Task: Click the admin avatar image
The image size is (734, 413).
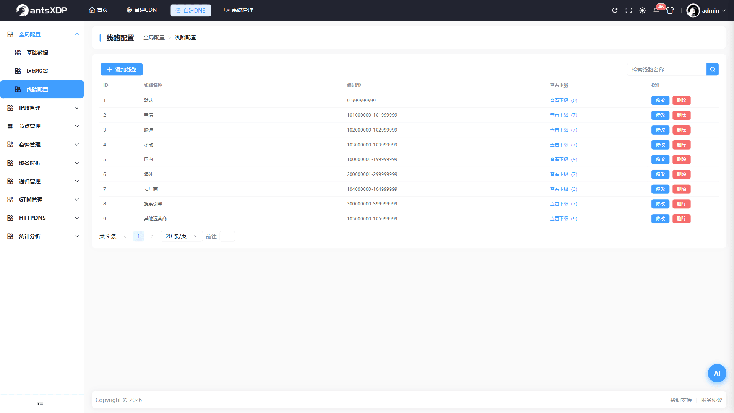Action: (693, 10)
